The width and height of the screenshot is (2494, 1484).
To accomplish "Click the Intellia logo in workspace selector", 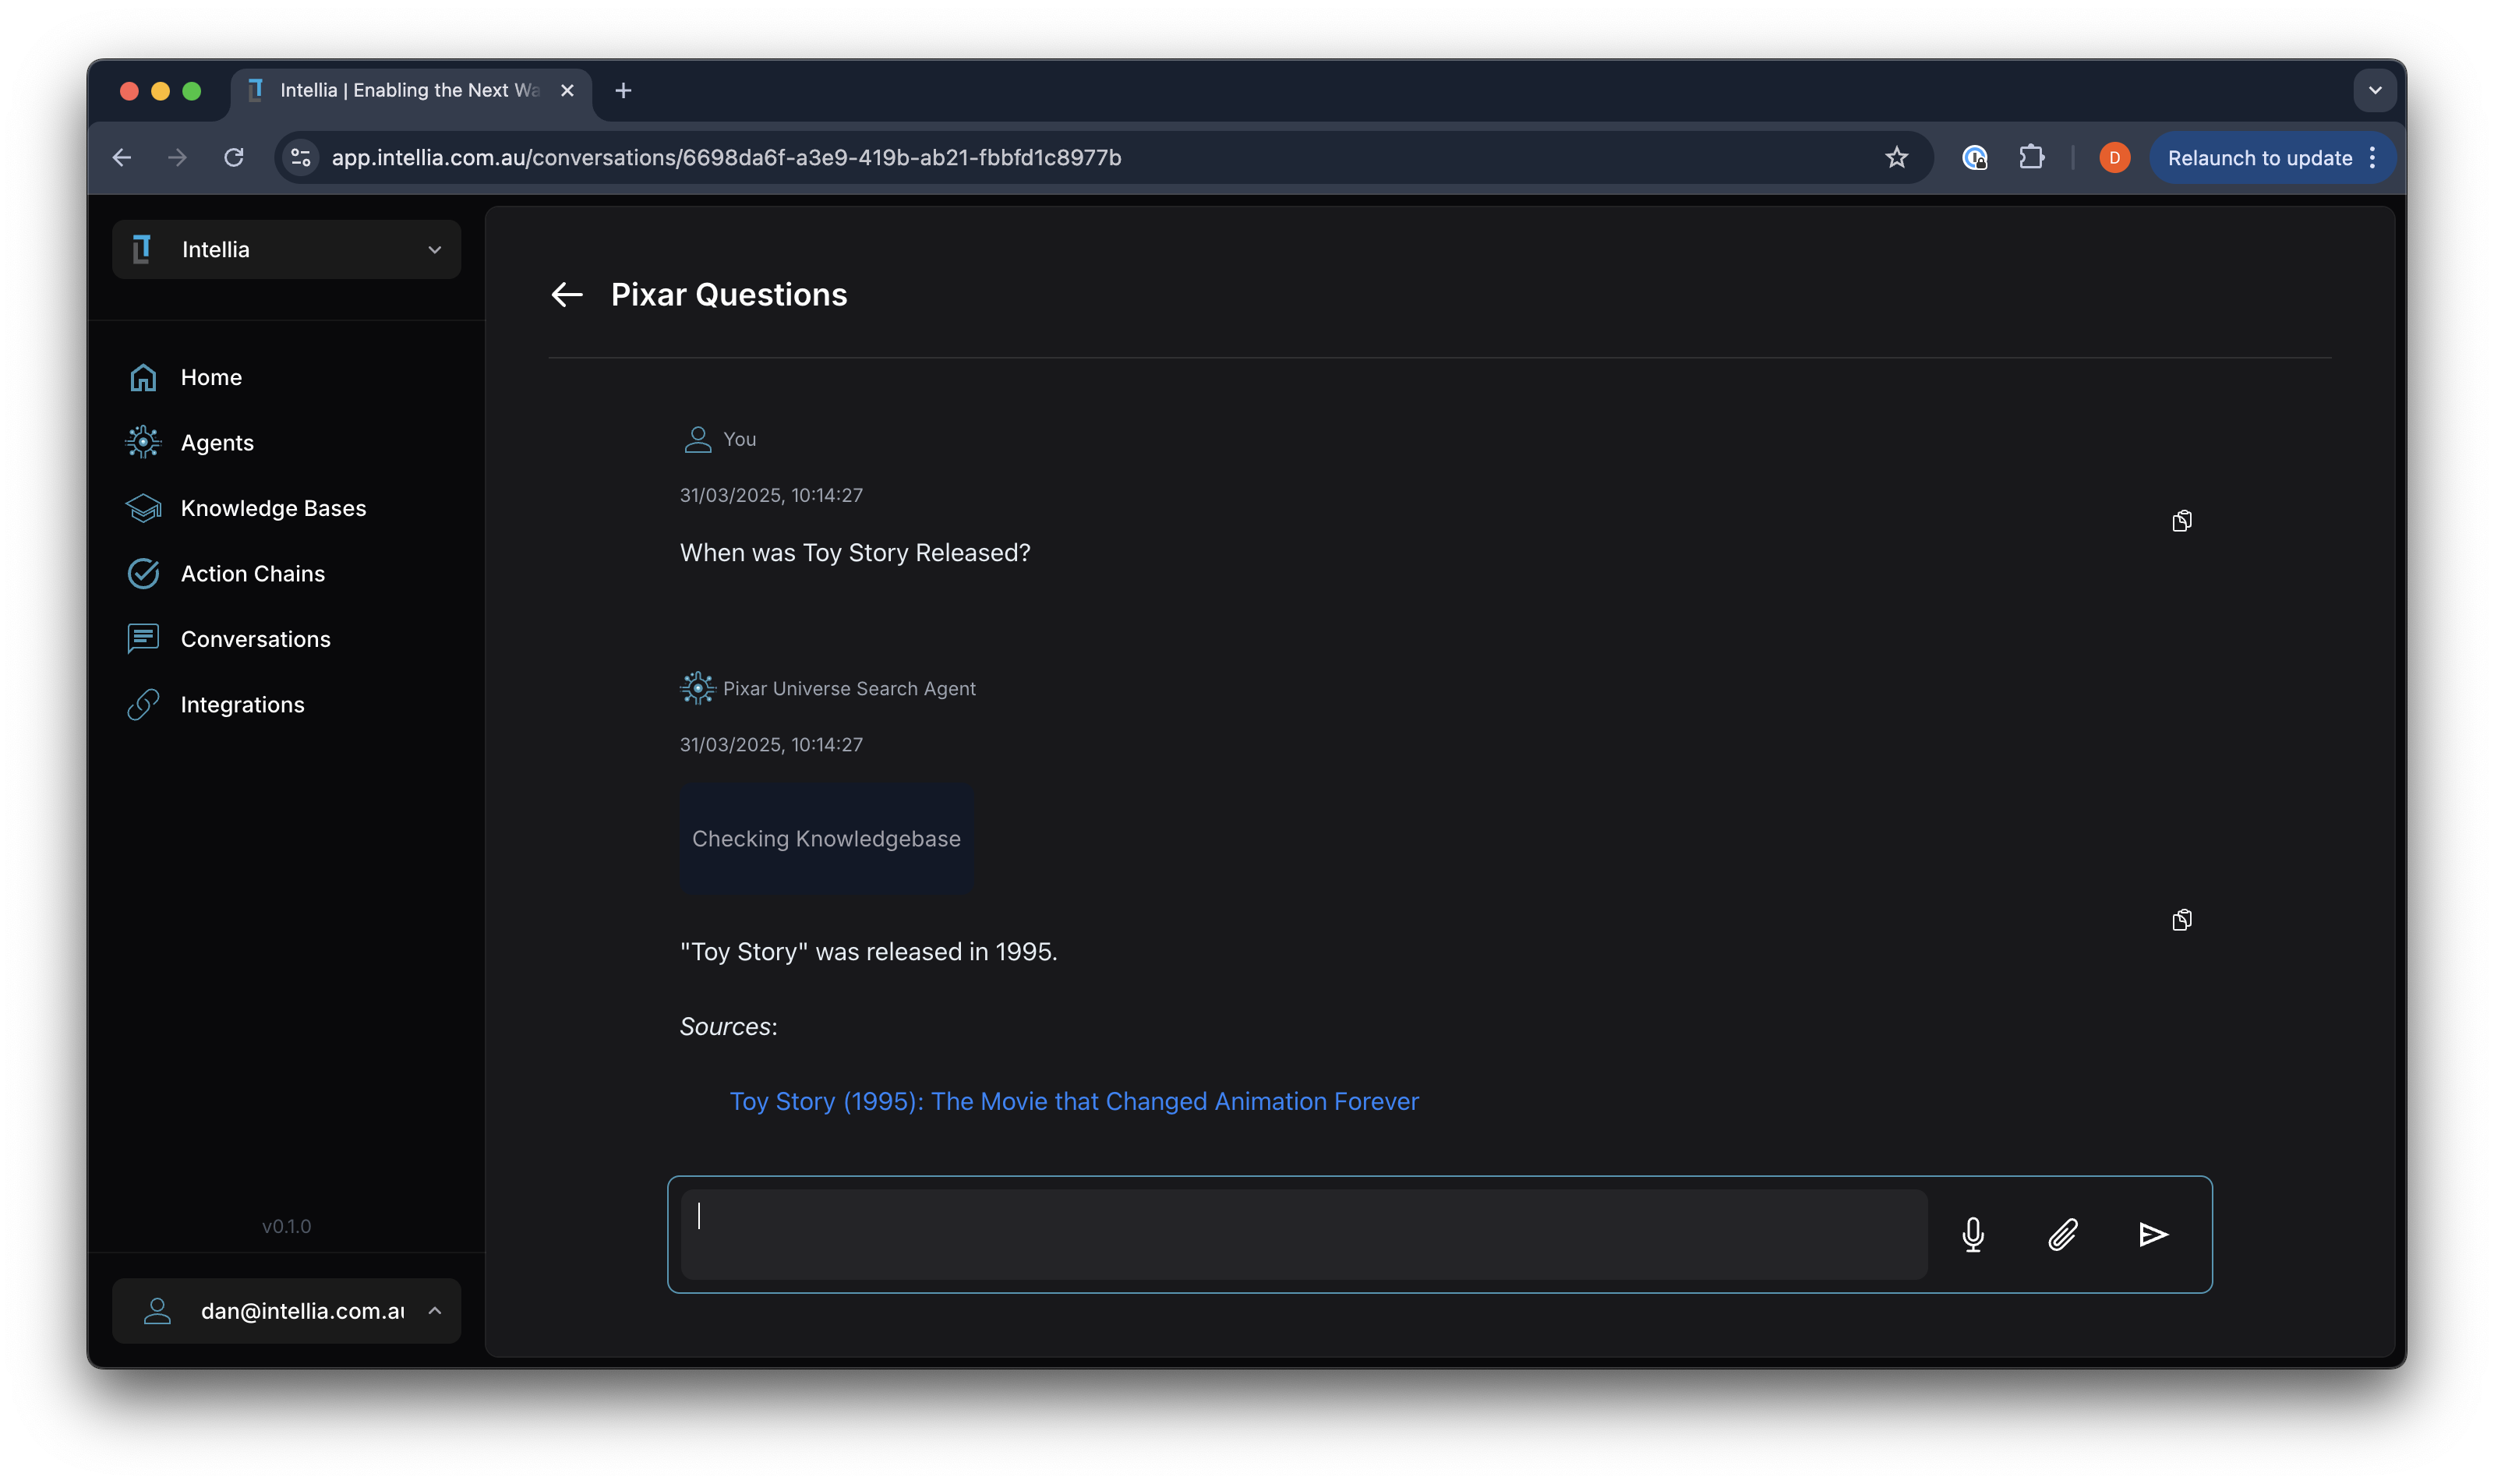I will (142, 249).
